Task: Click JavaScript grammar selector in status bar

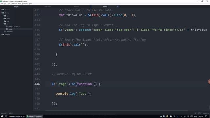Action: [206, 113]
